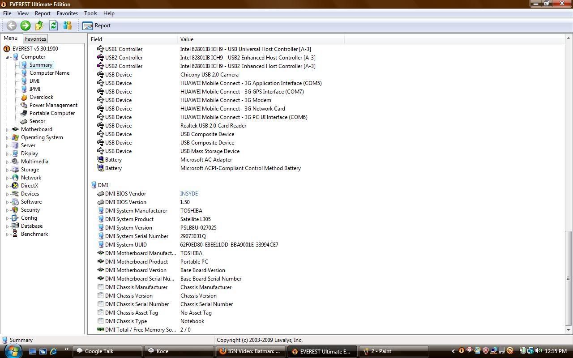This screenshot has height=358, width=573.
Task: Expand the Storage tree node
Action: tap(7, 170)
